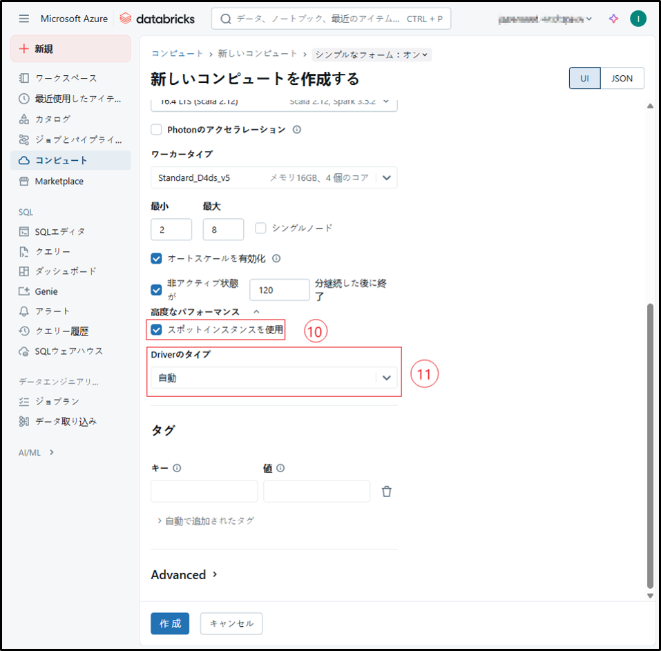Click the scrollbar down arrow
Image resolution: width=661 pixels, height=651 pixels.
(x=650, y=596)
